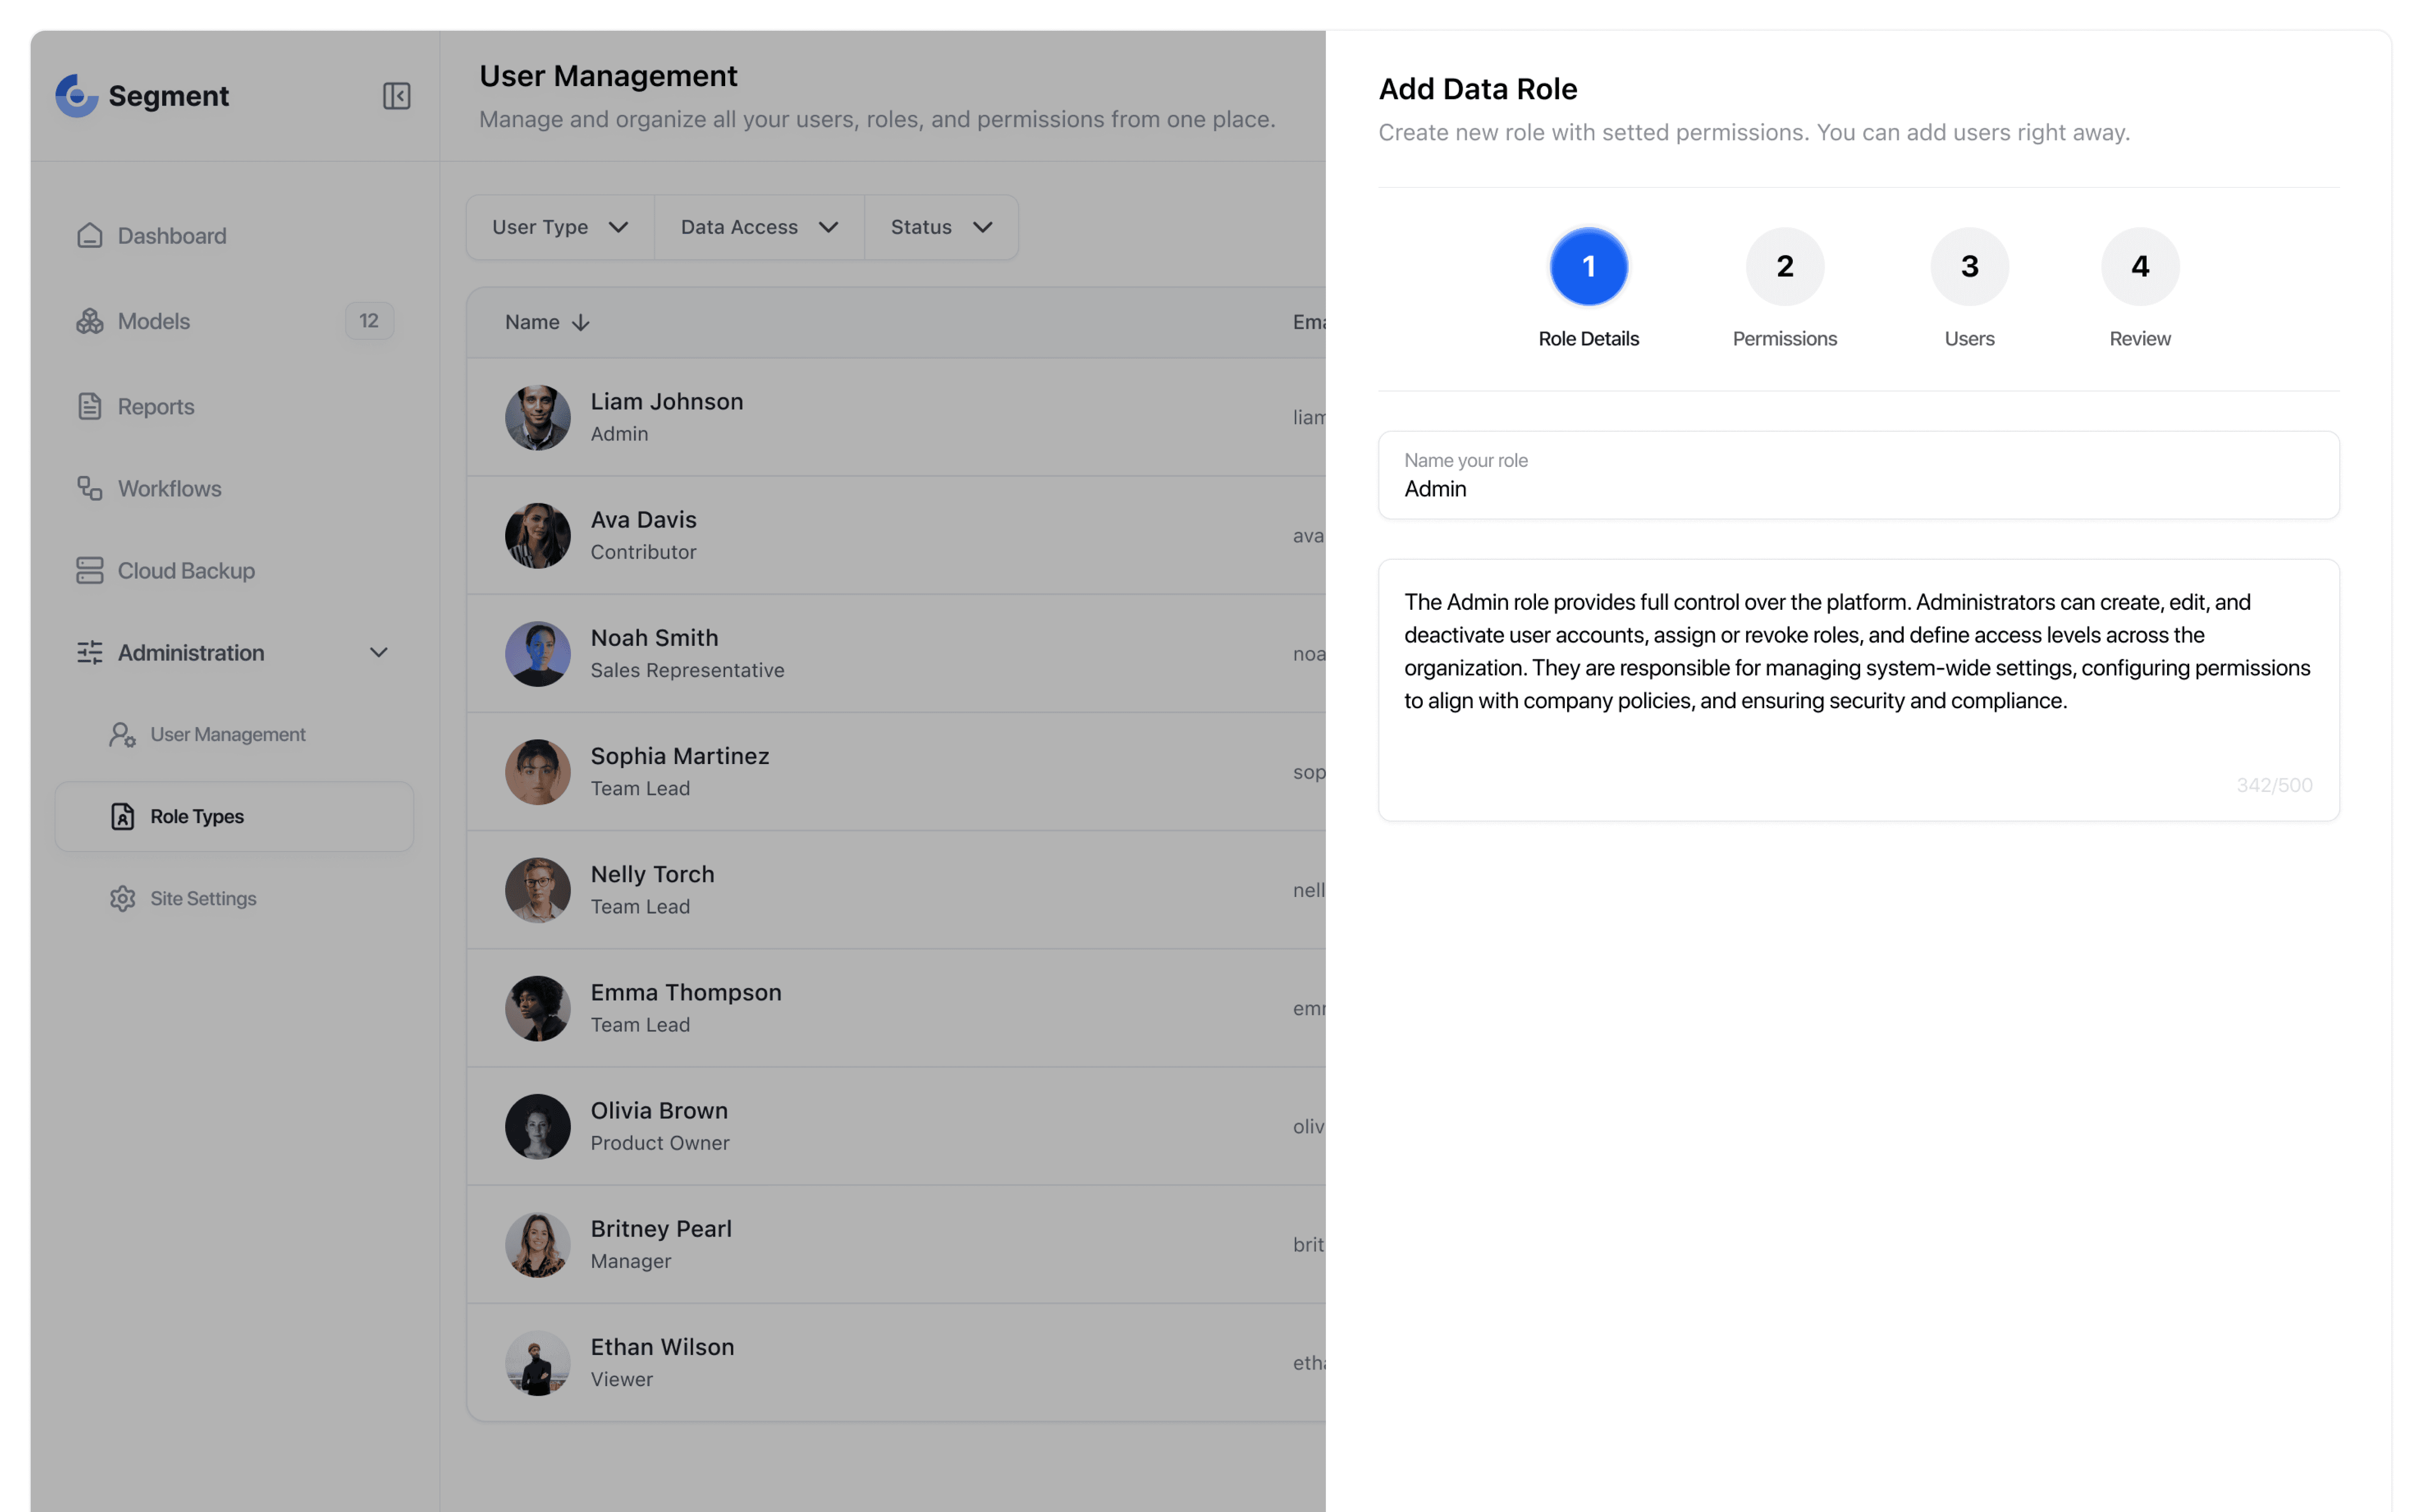2422x1512 pixels.
Task: Select Role Types menu item
Action: click(197, 817)
